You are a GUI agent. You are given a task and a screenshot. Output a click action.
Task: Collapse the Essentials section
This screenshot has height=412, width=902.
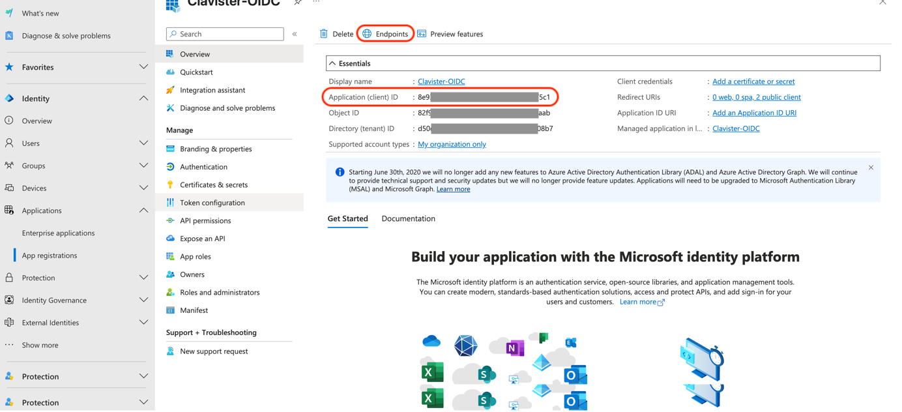[x=332, y=63]
